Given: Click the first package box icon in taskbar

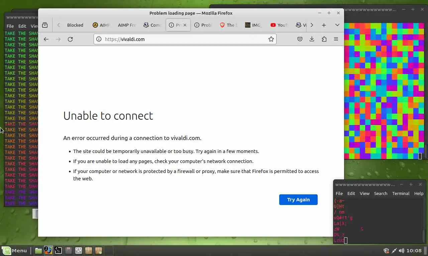Looking at the screenshot, I should (89, 250).
